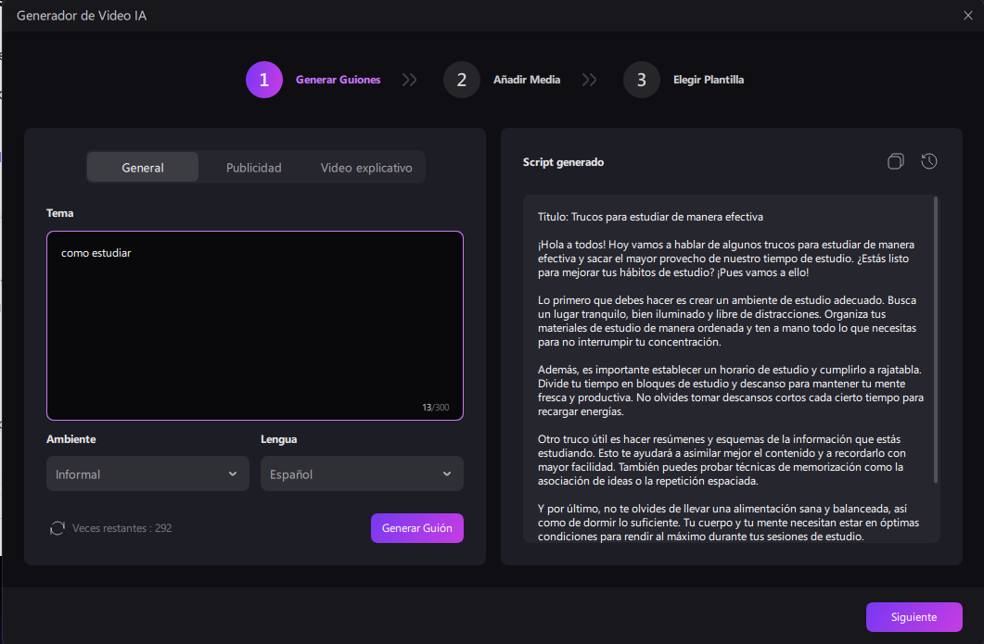
Task: Click the double arrow after Añadir Media
Action: click(589, 80)
